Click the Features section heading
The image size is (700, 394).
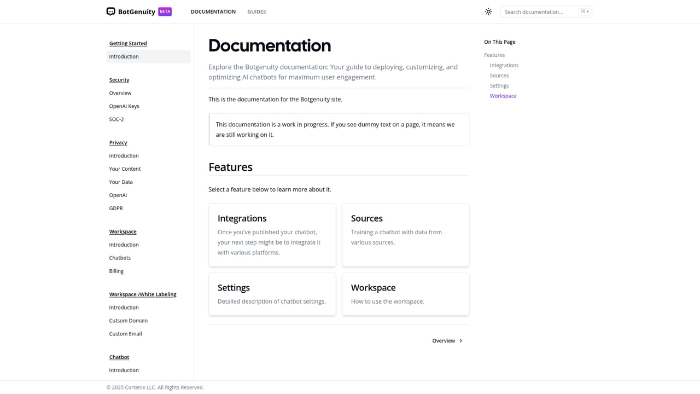(x=230, y=167)
